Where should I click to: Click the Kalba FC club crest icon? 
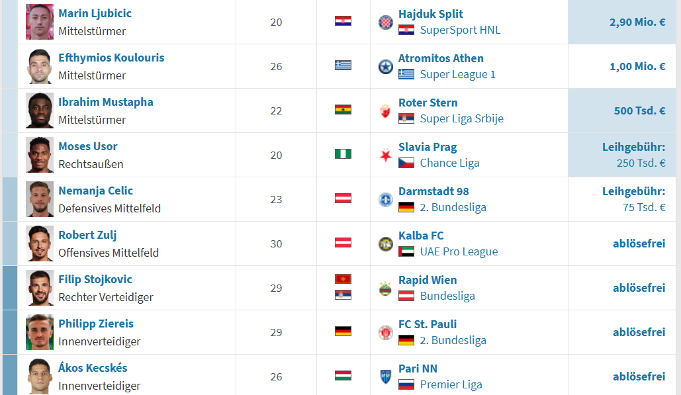pos(385,244)
